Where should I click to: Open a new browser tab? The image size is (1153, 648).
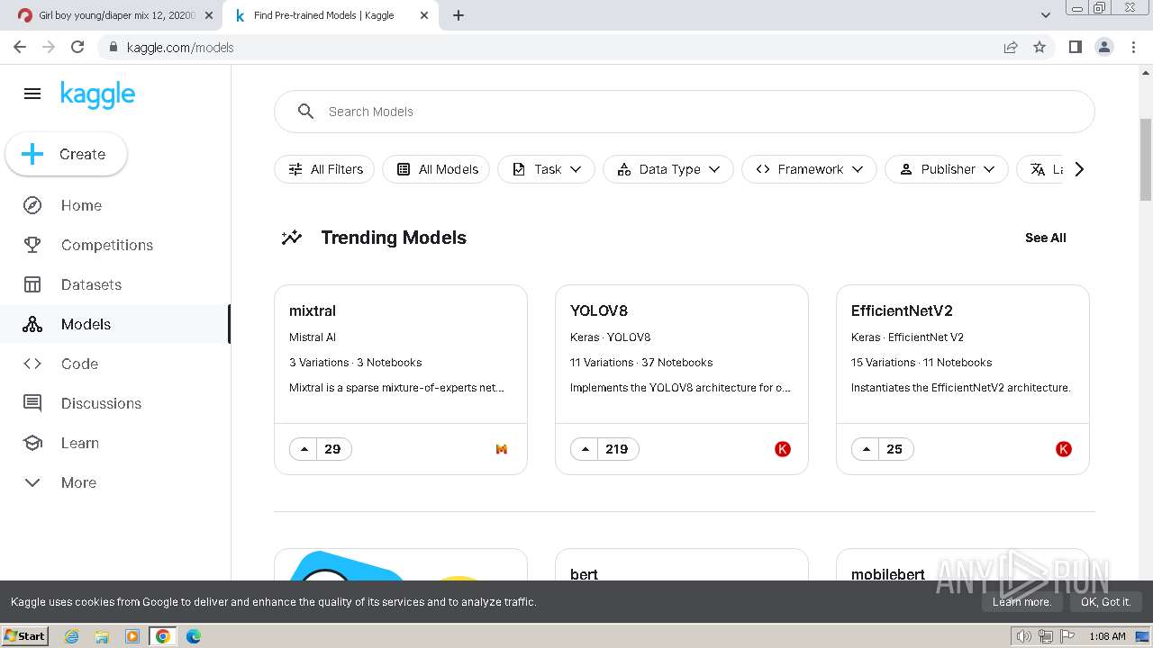point(458,15)
